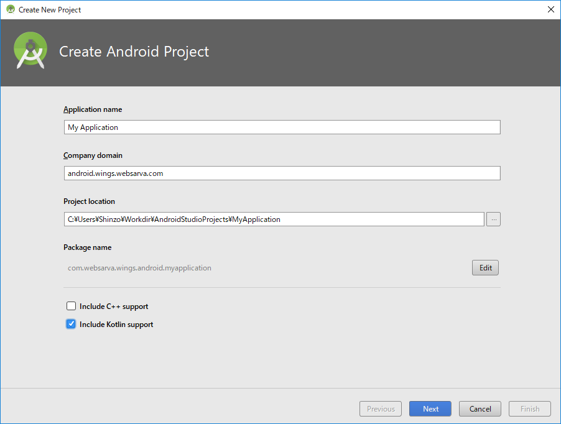
Task: Select the text "My Application"
Action: coord(93,127)
